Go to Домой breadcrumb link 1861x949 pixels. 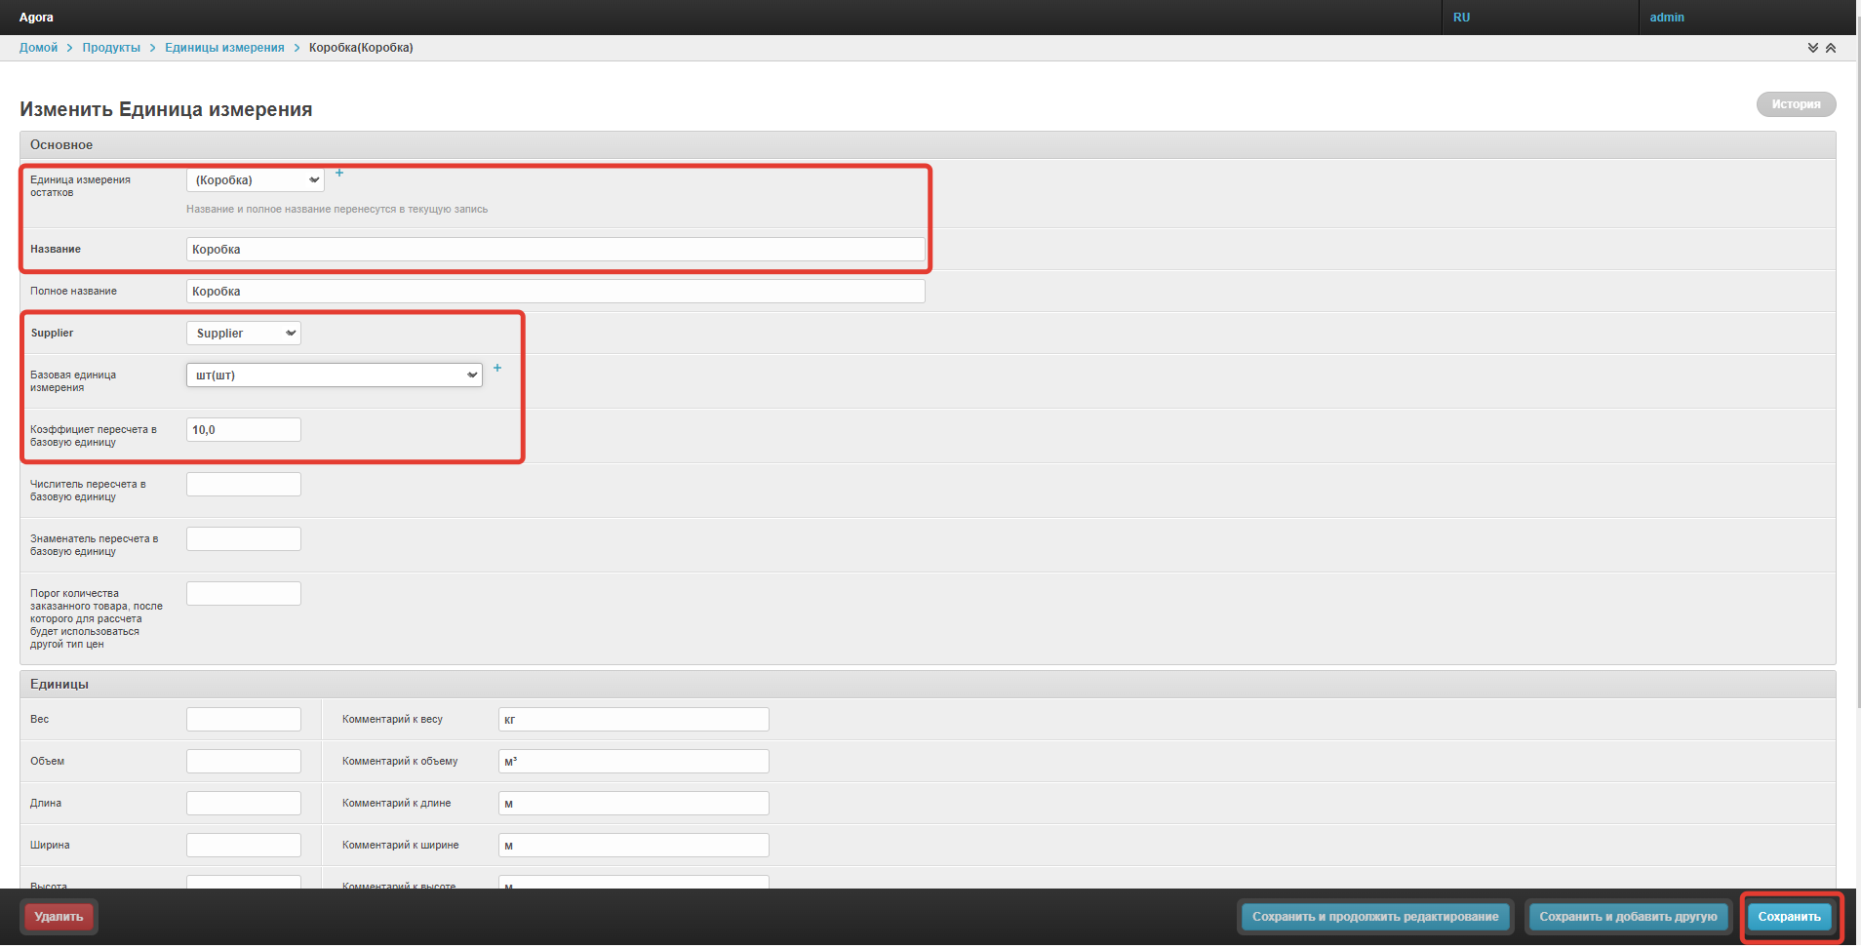click(38, 48)
